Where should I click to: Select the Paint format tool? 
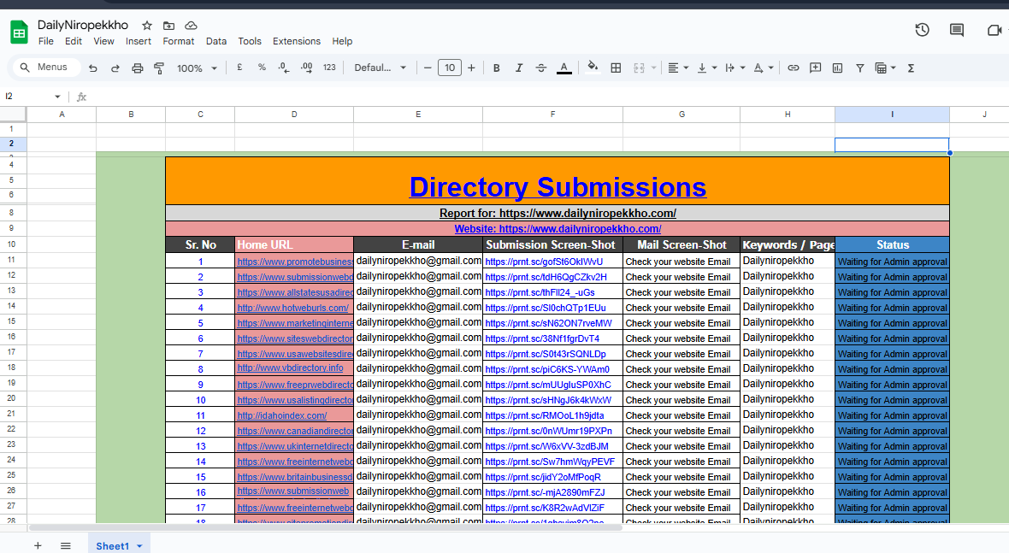(159, 68)
